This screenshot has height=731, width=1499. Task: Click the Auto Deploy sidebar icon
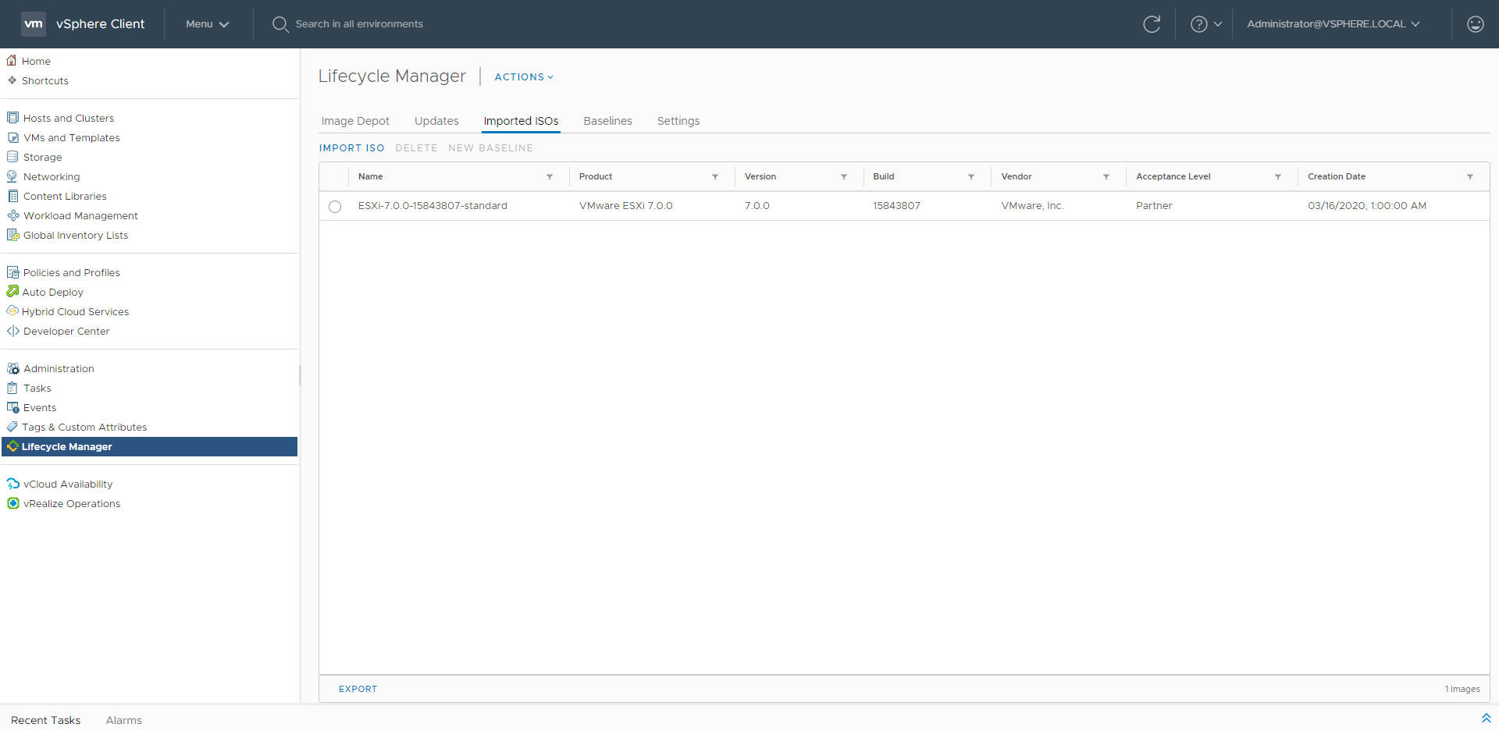[x=12, y=292]
